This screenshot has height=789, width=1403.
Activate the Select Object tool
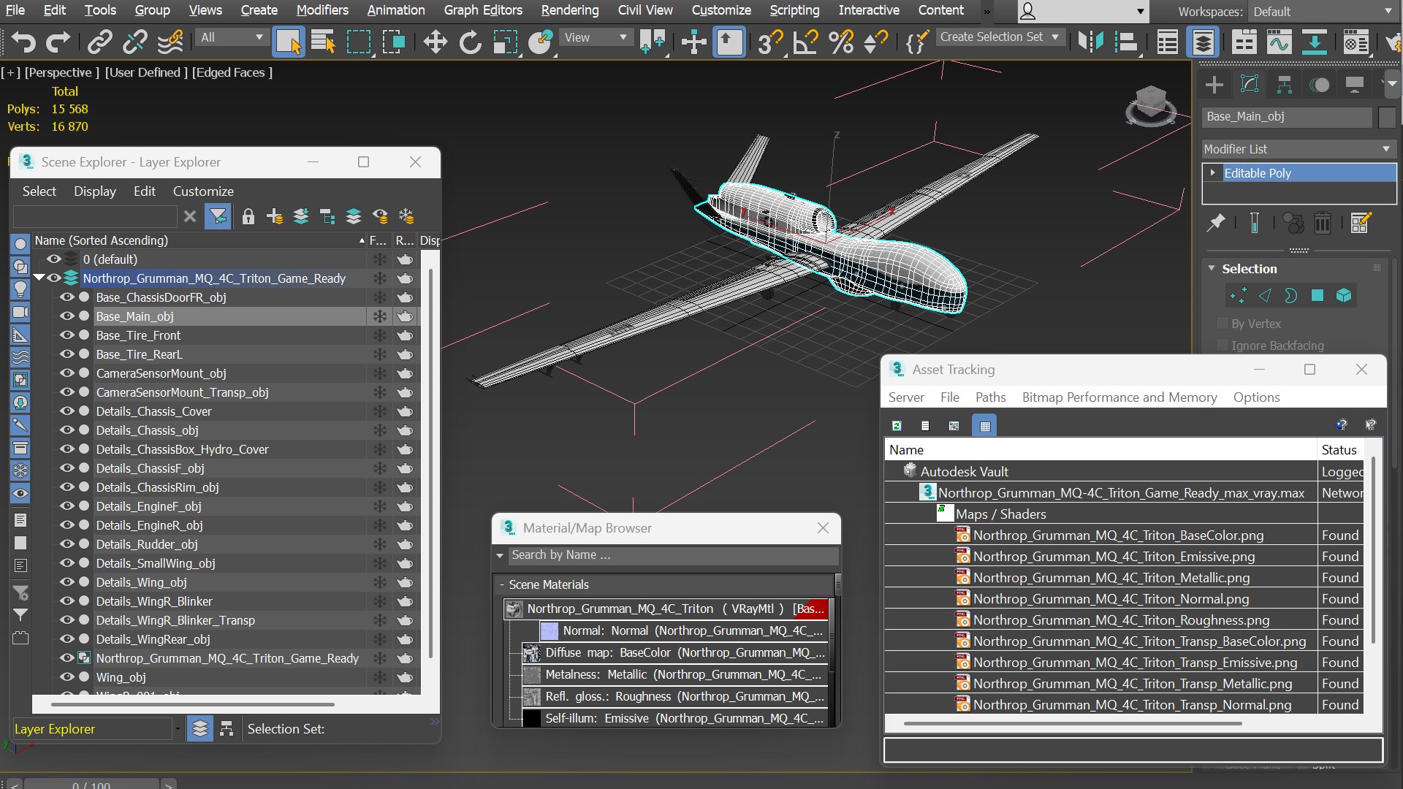point(289,42)
